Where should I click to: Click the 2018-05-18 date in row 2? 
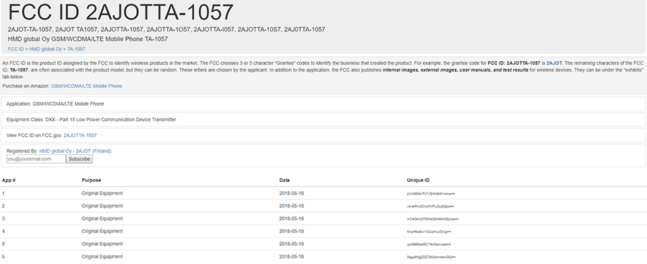[292, 206]
